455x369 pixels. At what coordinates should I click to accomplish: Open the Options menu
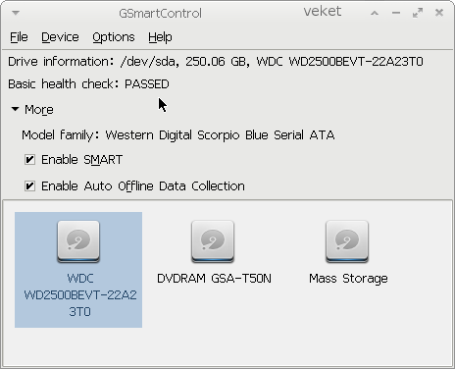[114, 37]
